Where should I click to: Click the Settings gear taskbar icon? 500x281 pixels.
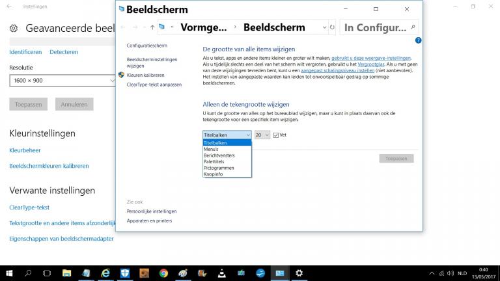click(x=299, y=273)
